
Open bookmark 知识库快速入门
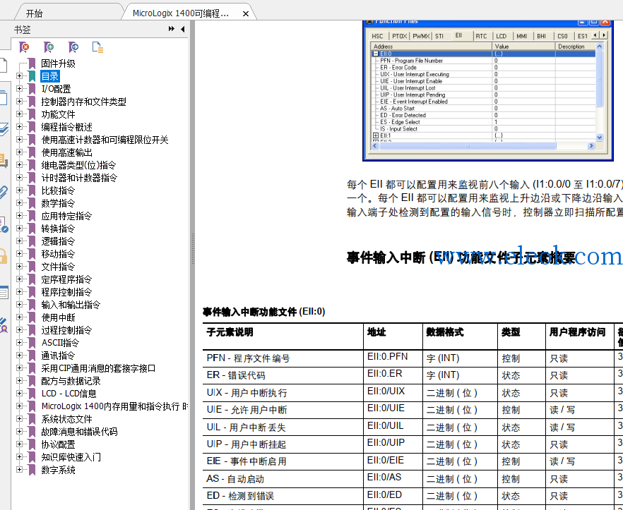pyautogui.click(x=71, y=457)
